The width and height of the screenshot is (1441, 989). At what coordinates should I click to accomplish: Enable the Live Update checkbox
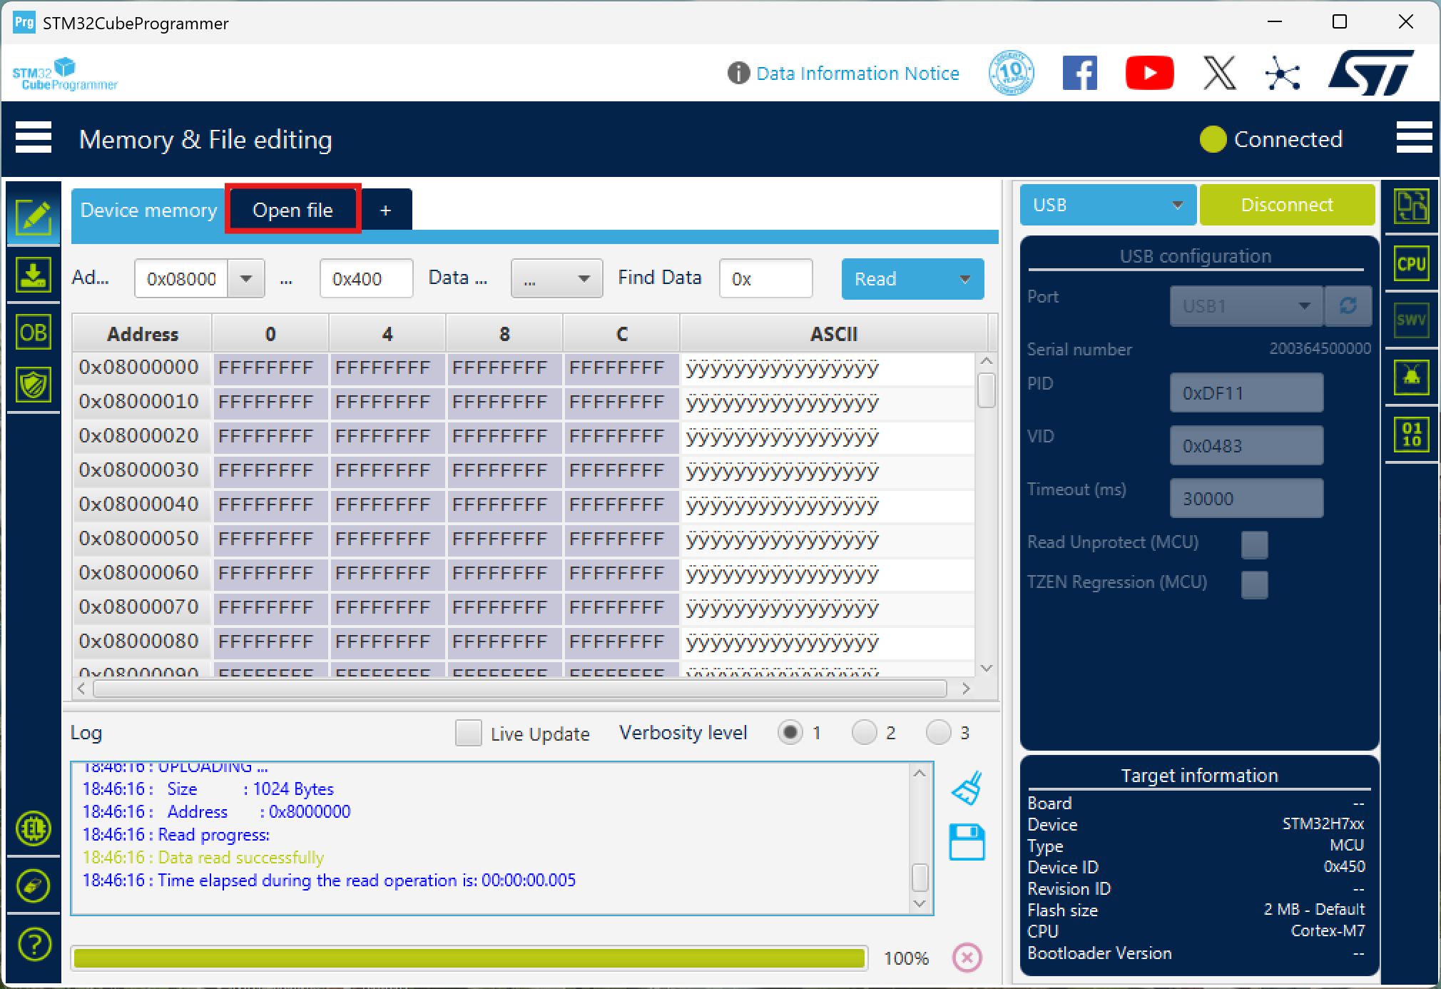pyautogui.click(x=468, y=733)
